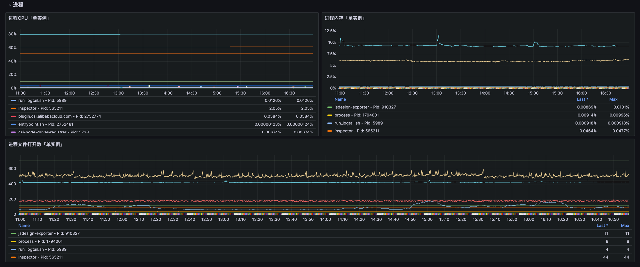Sort memory panel legend by Last * column
Screen dimensions: 640x267
tap(582, 99)
